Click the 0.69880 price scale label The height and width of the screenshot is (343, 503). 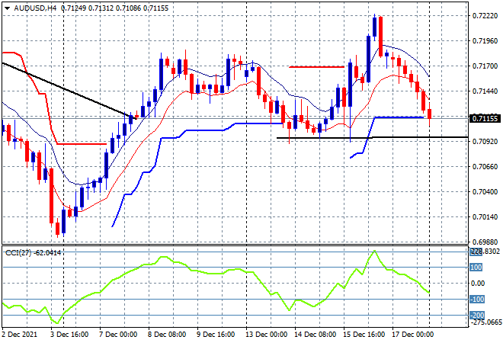click(x=485, y=242)
